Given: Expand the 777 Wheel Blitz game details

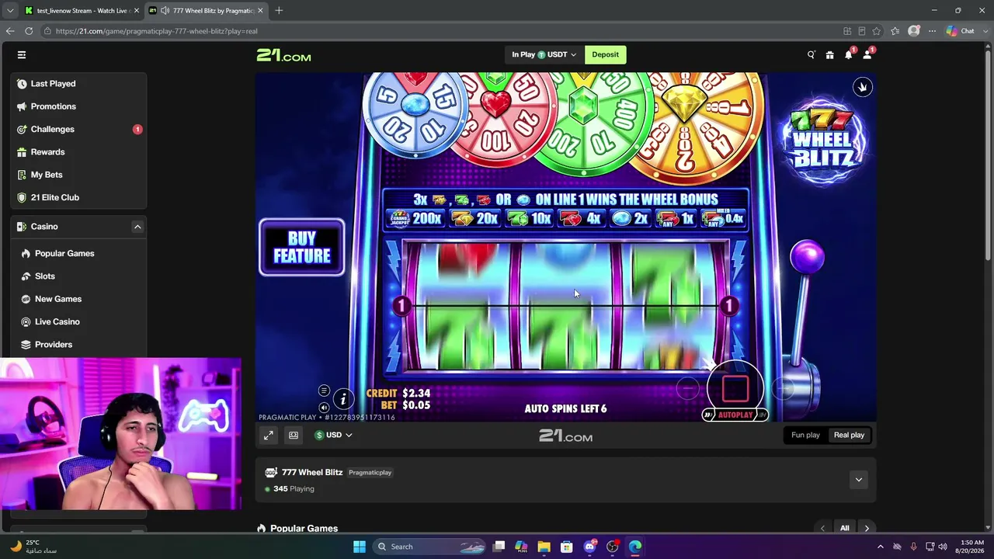Looking at the screenshot, I should pos(858,480).
